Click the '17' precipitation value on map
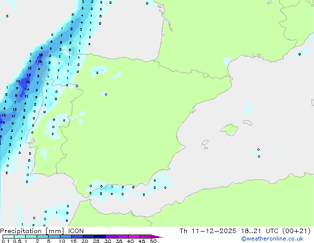The height and width of the screenshot is (243, 314). (29, 75)
